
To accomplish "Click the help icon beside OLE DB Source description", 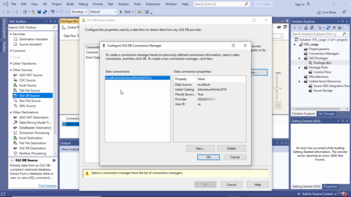I will click(x=54, y=160).
